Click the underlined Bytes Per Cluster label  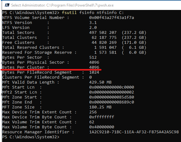pos(26,67)
